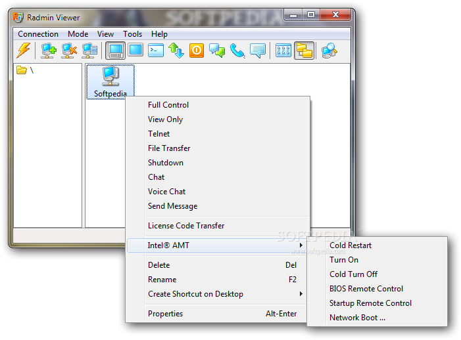Close the Radmin Viewer window
Image resolution: width=461 pixels, height=340 pixels.
click(335, 14)
